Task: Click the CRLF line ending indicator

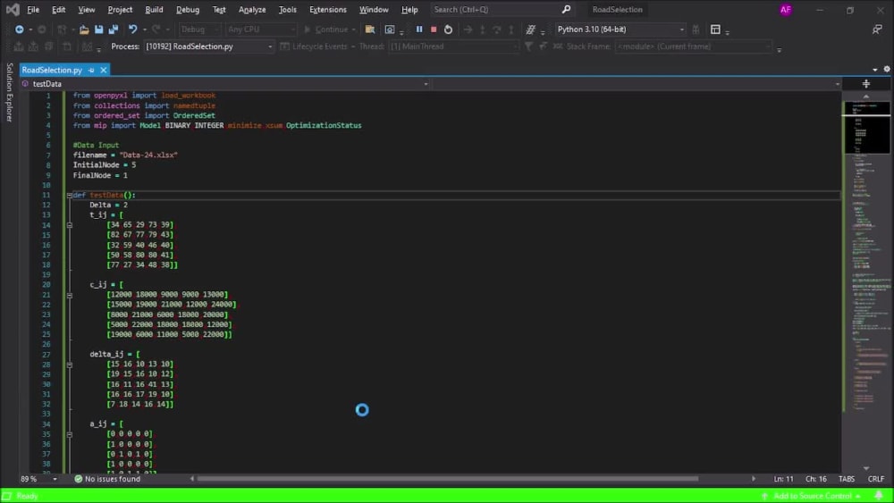Action: tap(876, 479)
